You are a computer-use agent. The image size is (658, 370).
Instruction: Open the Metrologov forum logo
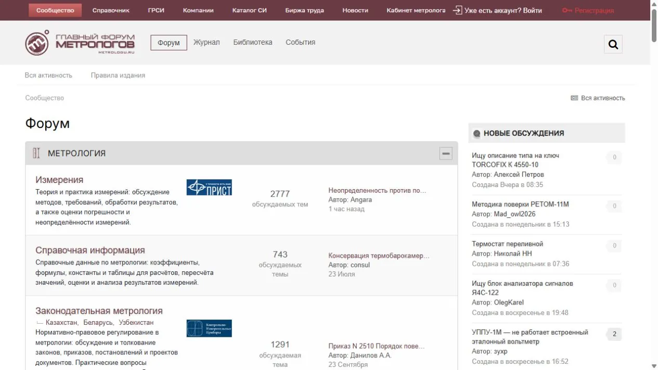80,43
